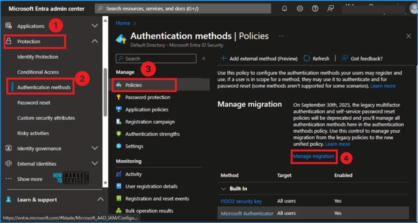
Task: Click the help question mark icon
Action: pyautogui.click(x=315, y=9)
